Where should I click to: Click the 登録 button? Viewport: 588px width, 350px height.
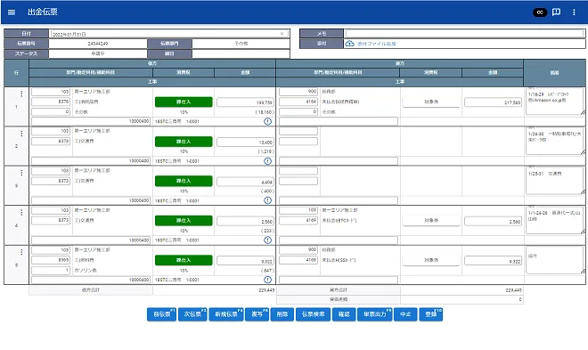coord(431,314)
